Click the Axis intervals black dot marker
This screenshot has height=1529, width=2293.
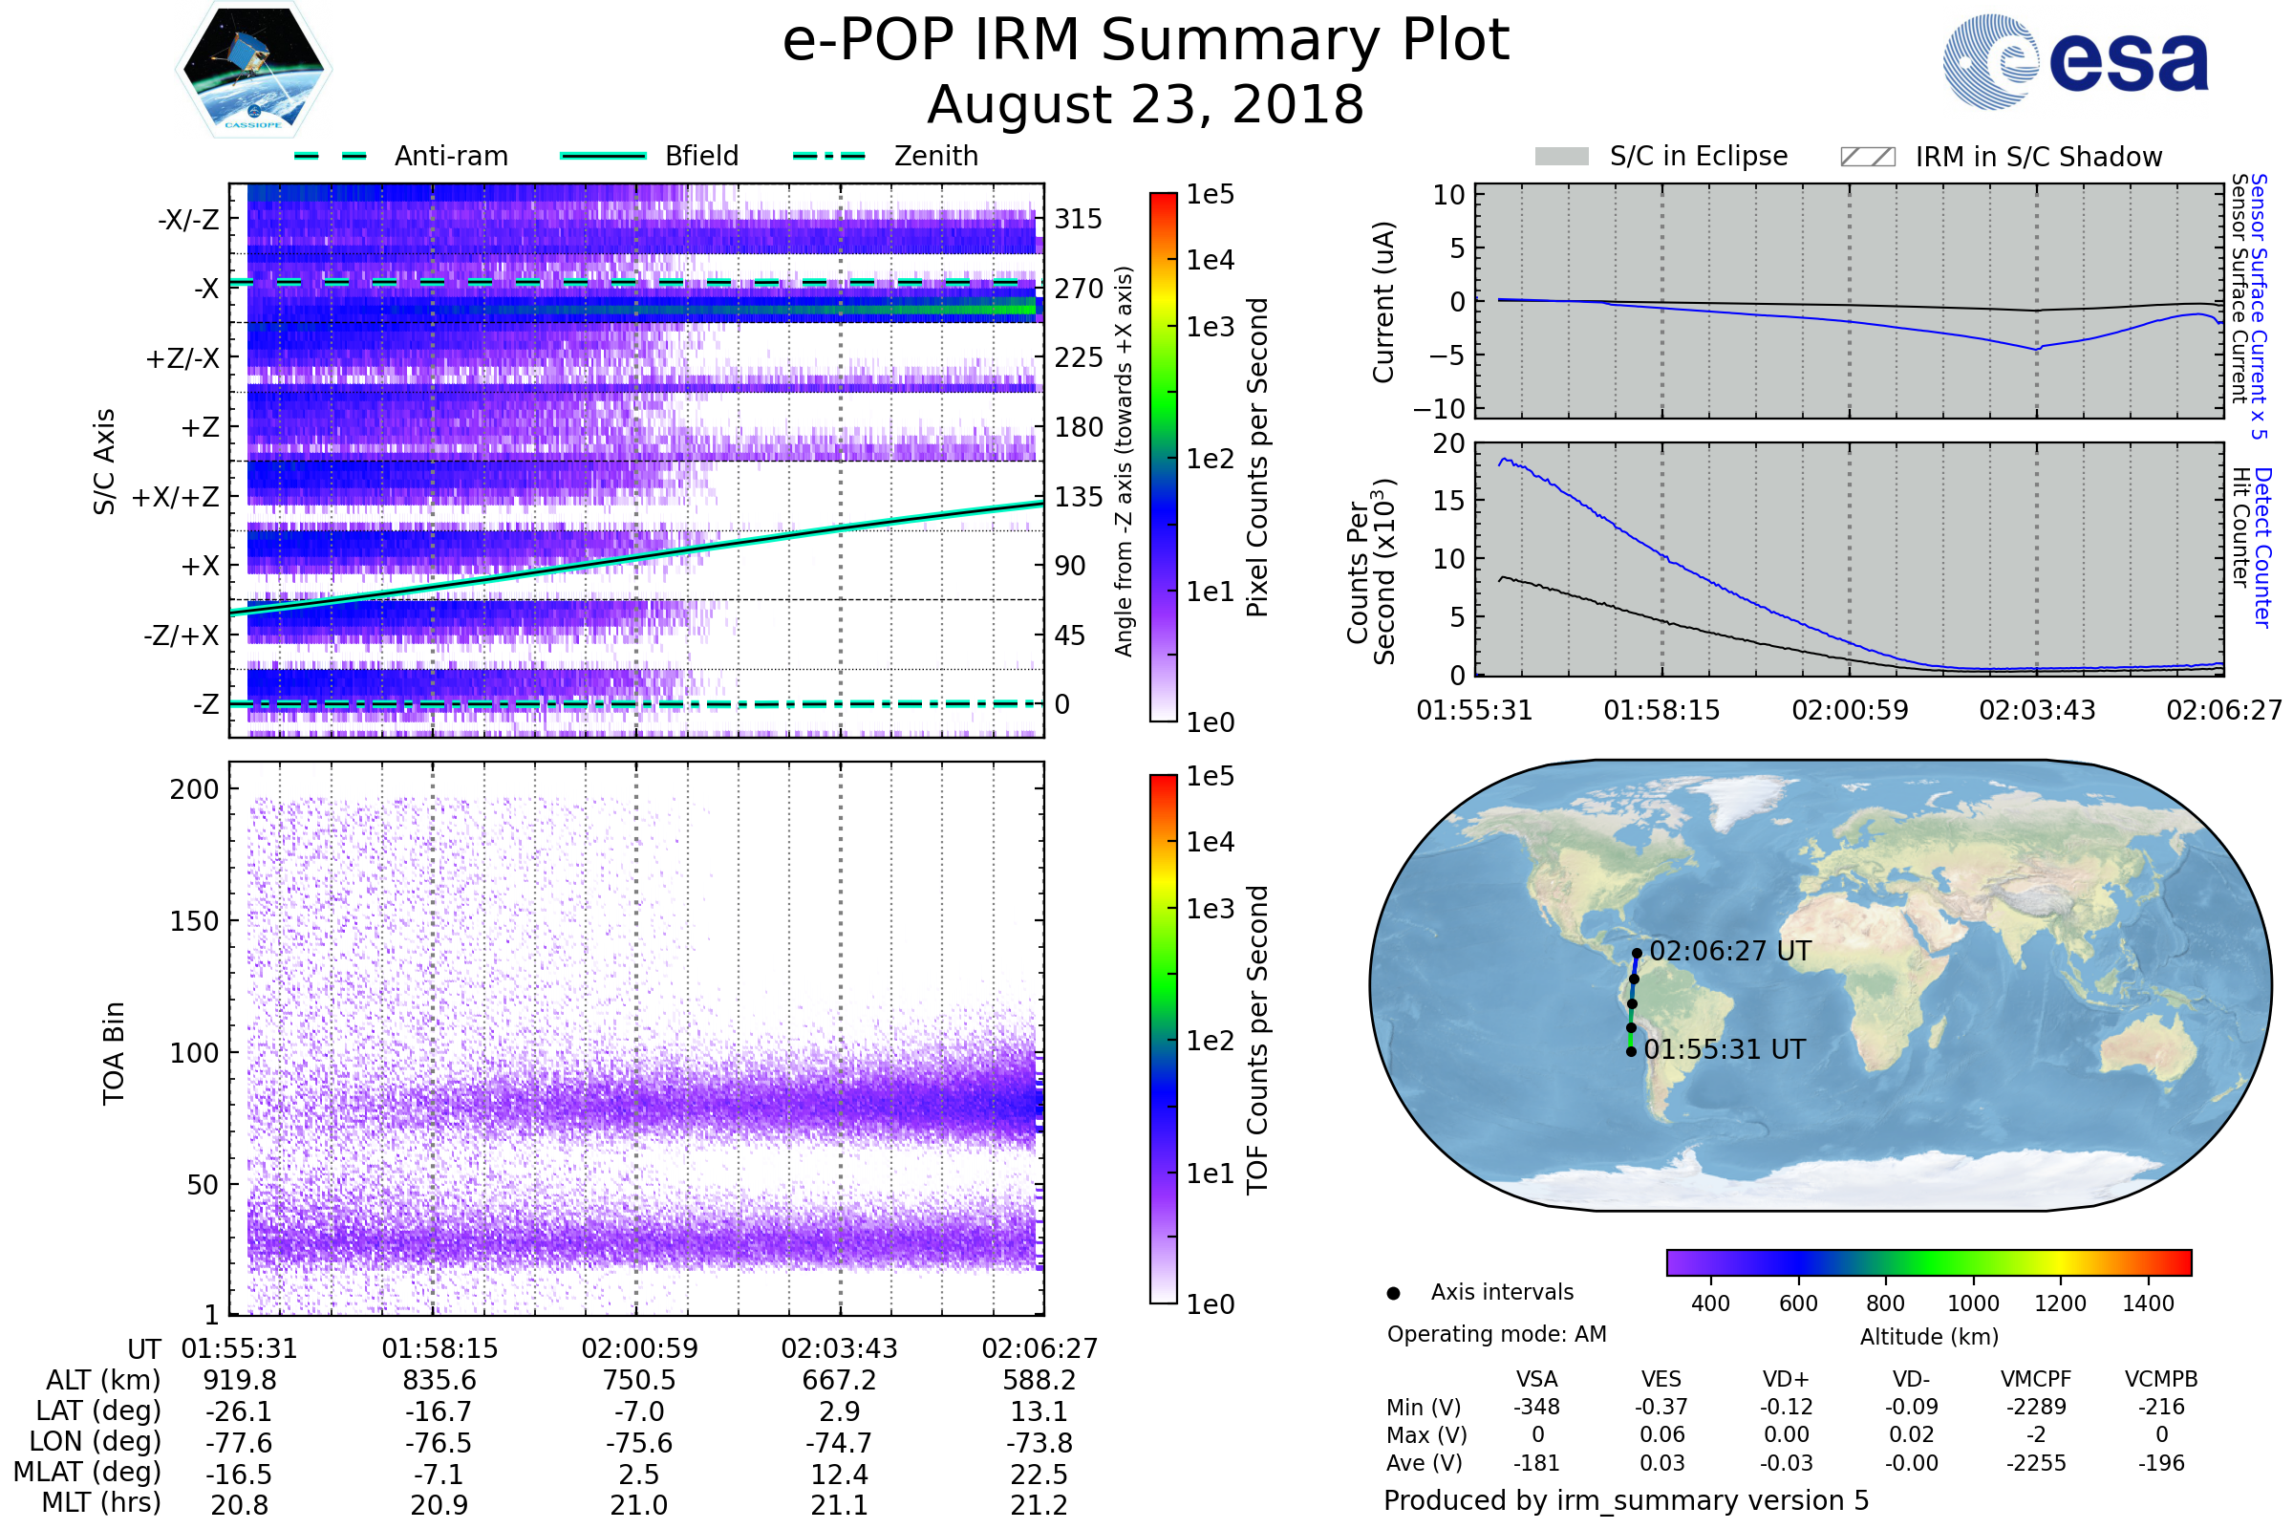pos(1393,1293)
